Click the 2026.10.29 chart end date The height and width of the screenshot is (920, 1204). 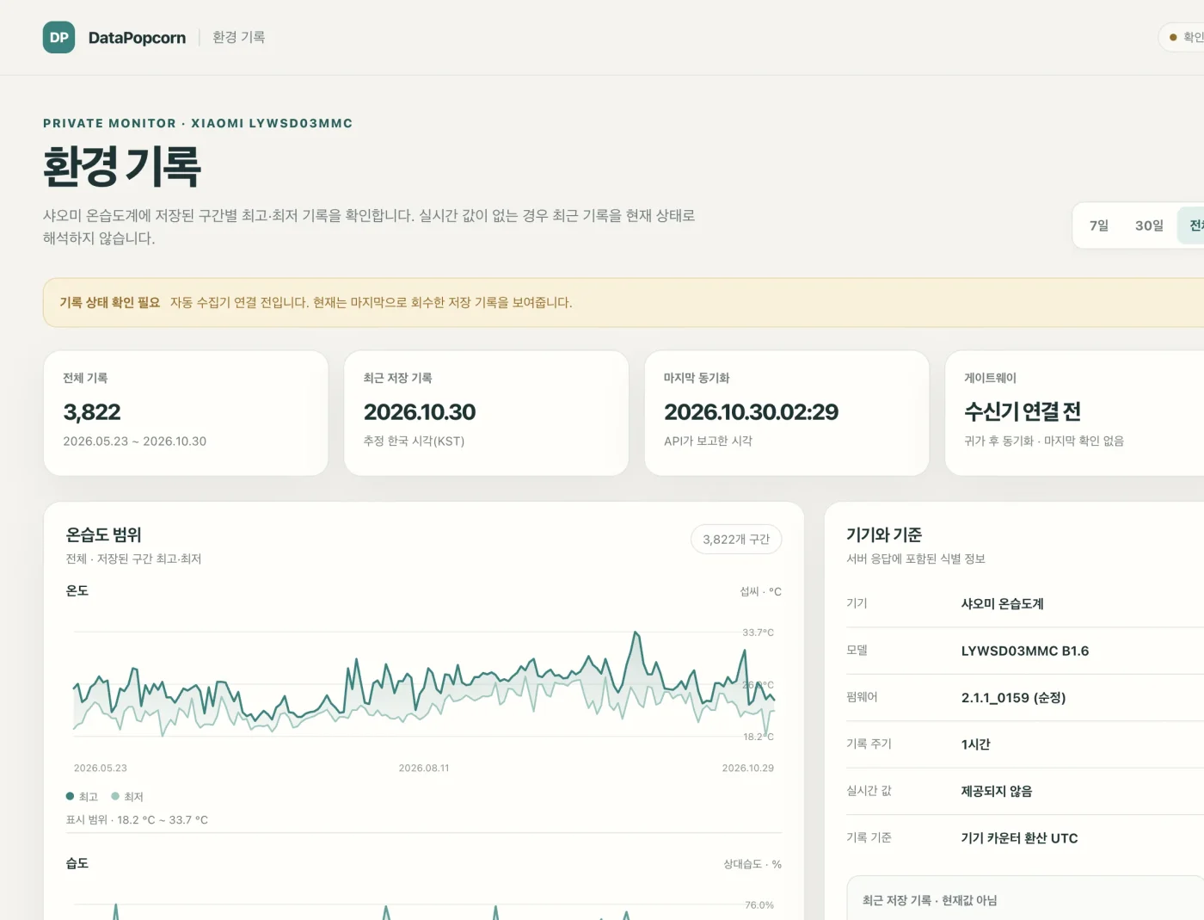[748, 769]
